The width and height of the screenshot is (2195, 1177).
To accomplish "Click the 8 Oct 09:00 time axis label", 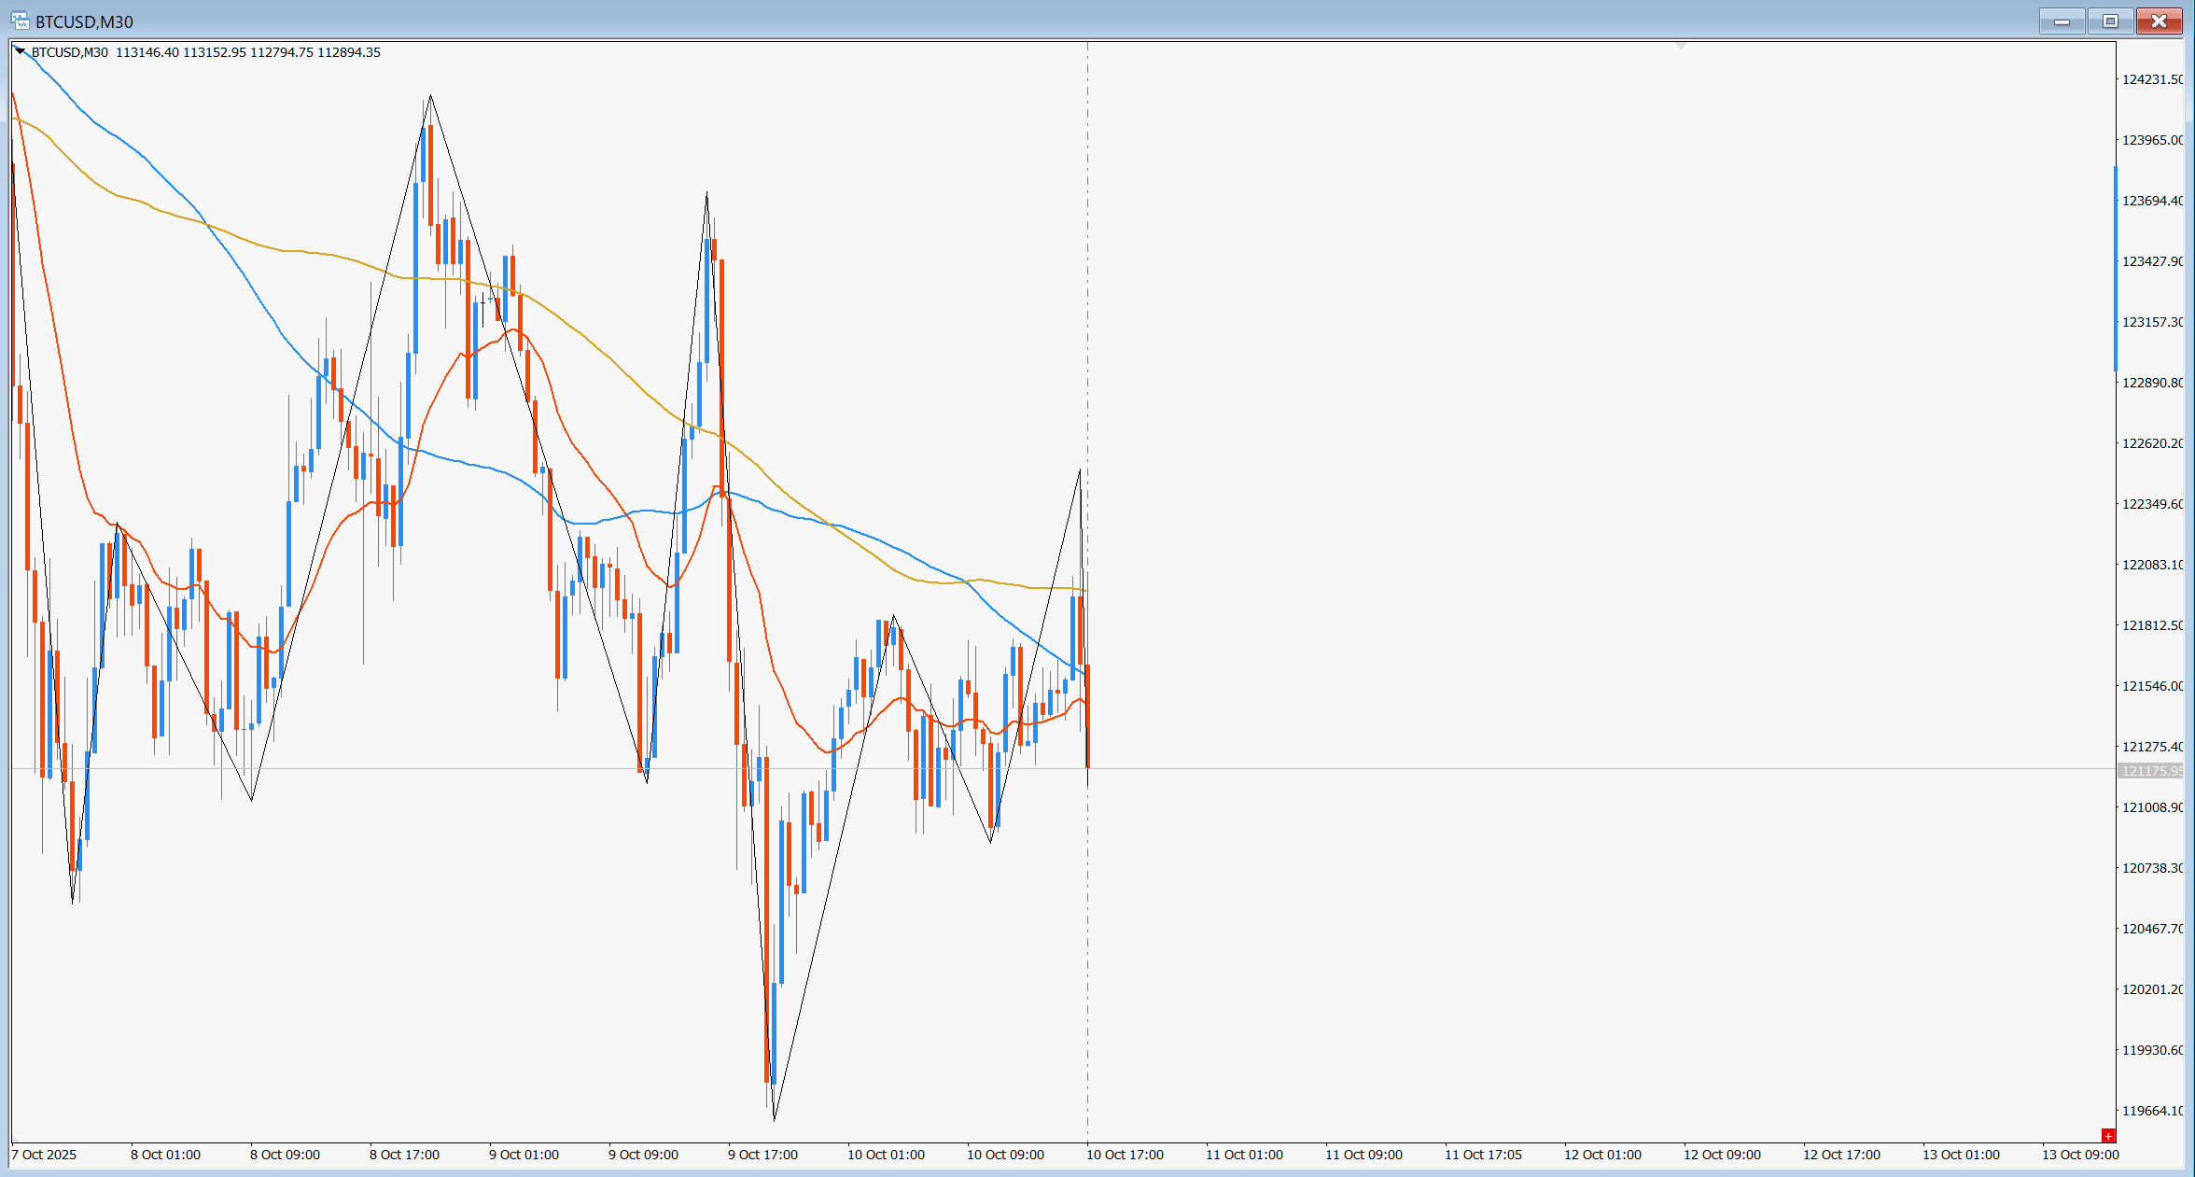I will pyautogui.click(x=285, y=1155).
